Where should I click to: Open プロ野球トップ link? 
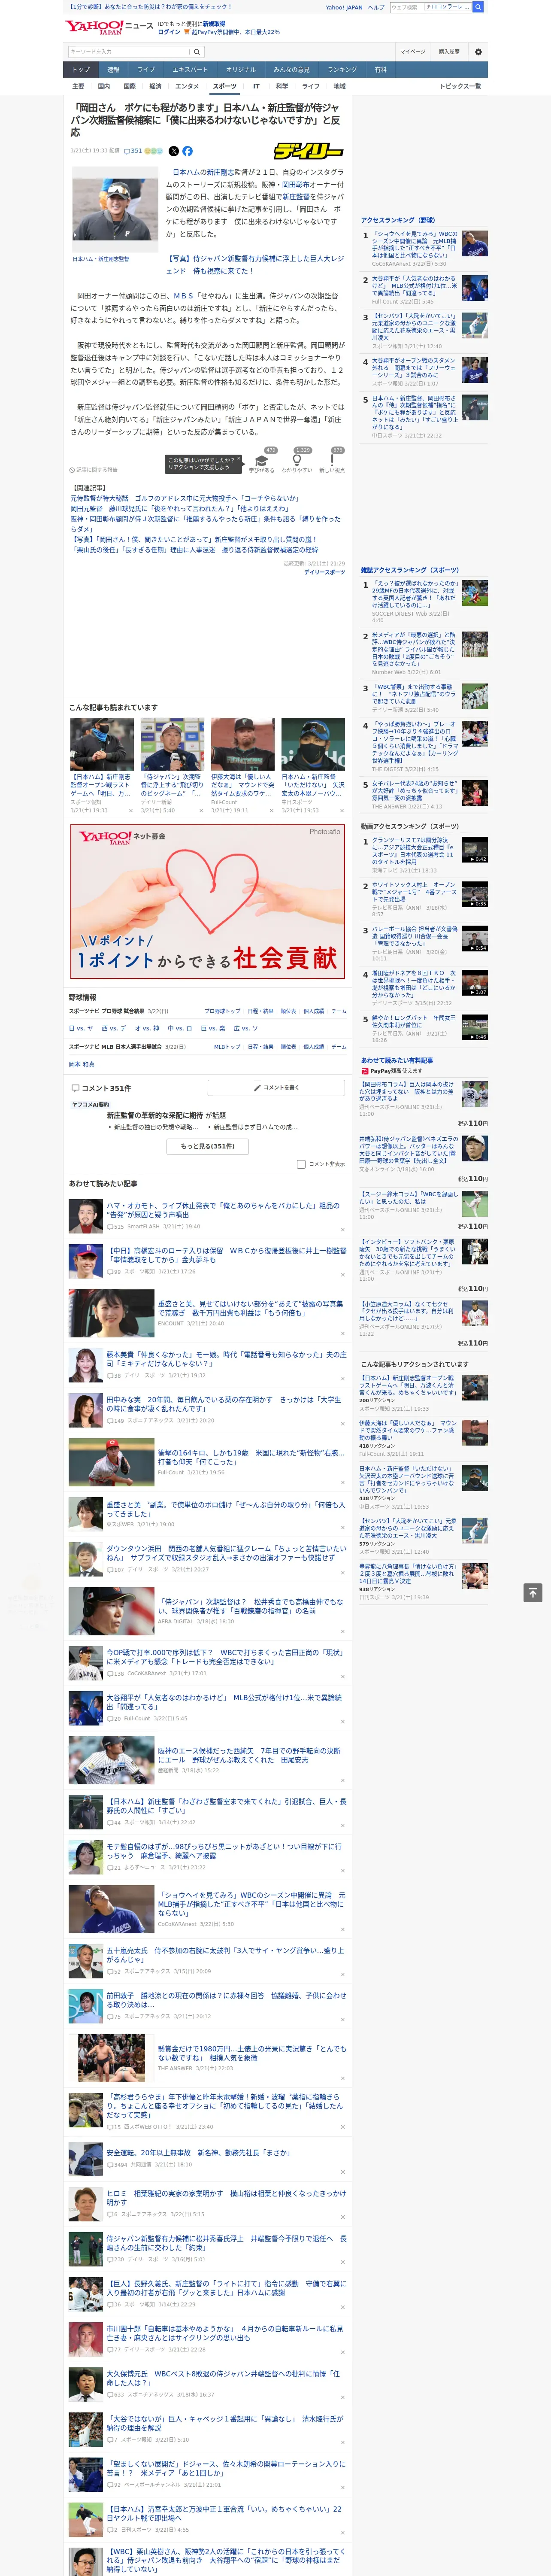click(223, 1011)
